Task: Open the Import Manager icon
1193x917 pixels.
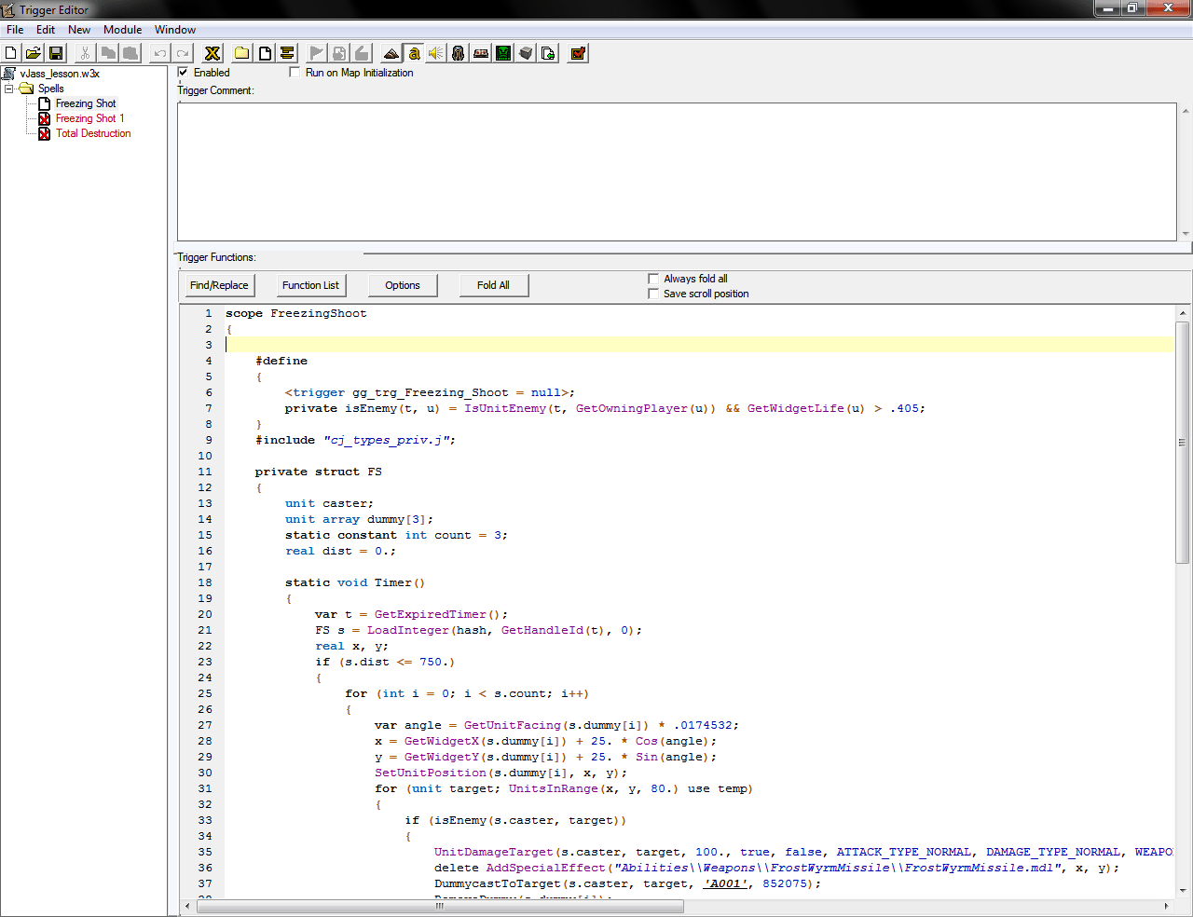Action: 548,53
